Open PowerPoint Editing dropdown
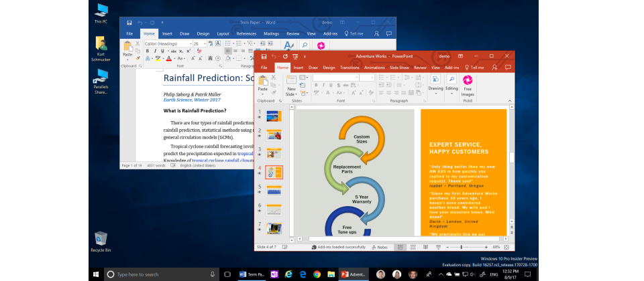Image resolution: width=644 pixels, height=281 pixels. (x=451, y=85)
